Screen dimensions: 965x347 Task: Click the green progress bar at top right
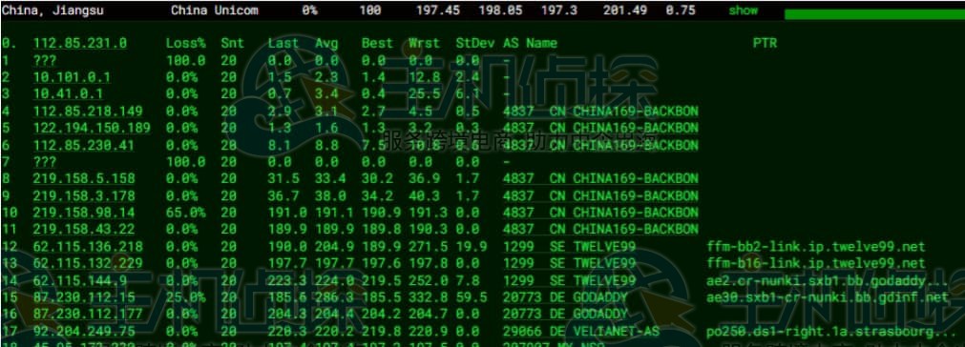click(x=874, y=14)
